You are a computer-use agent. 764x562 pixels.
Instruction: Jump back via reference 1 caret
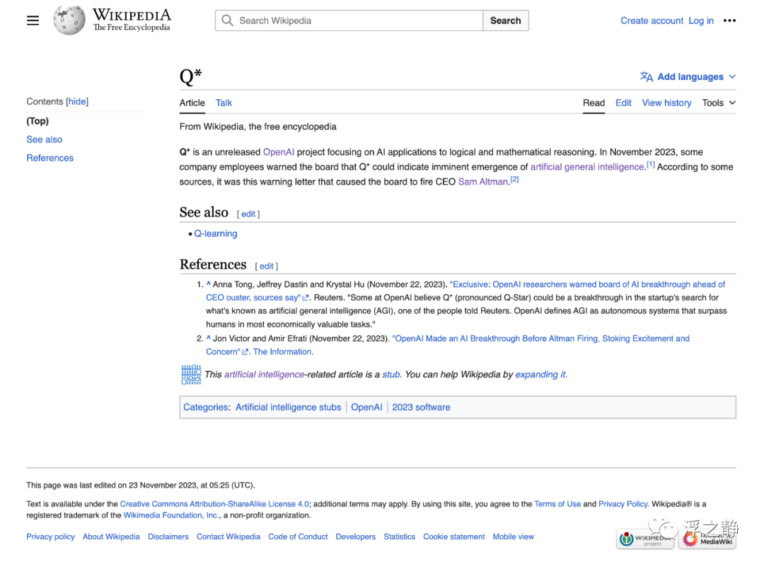(209, 284)
